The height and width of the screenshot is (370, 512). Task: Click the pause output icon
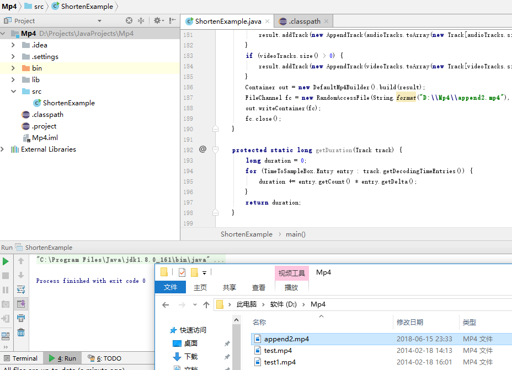[6, 290]
